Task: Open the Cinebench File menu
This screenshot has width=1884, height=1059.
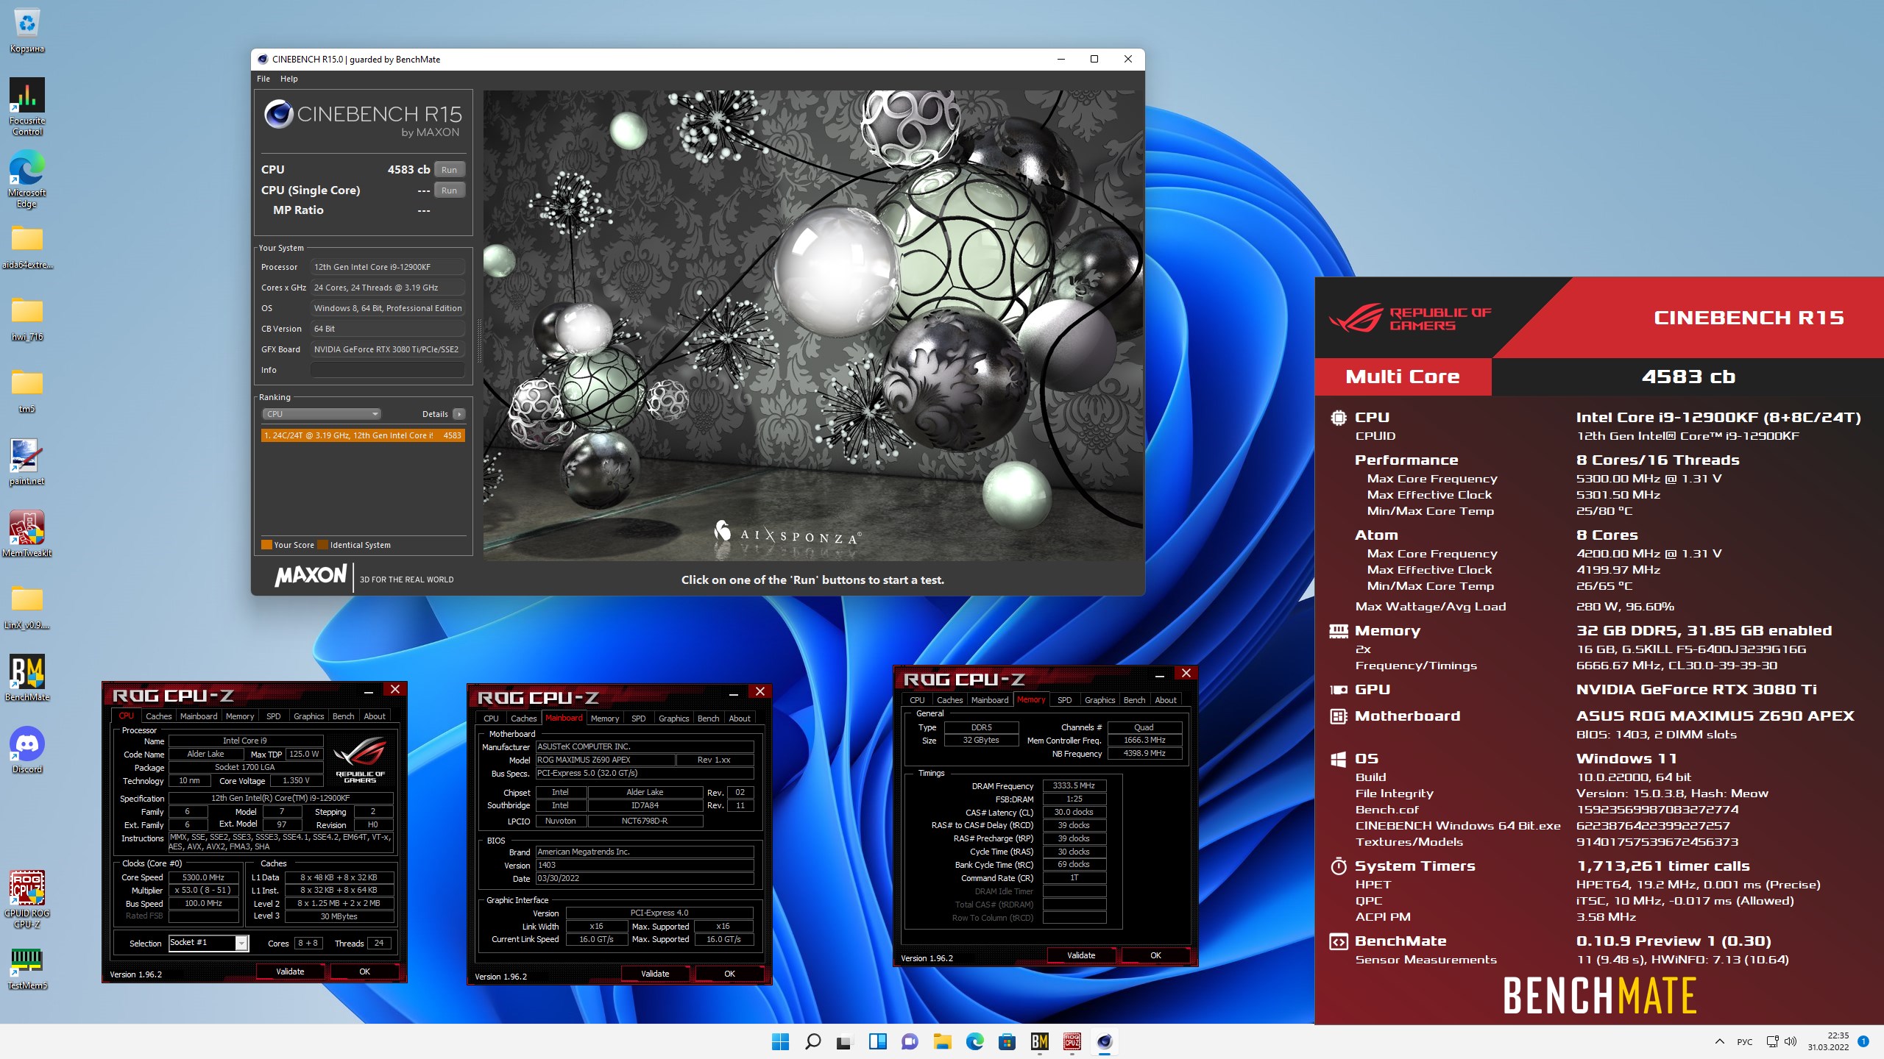Action: 263,79
